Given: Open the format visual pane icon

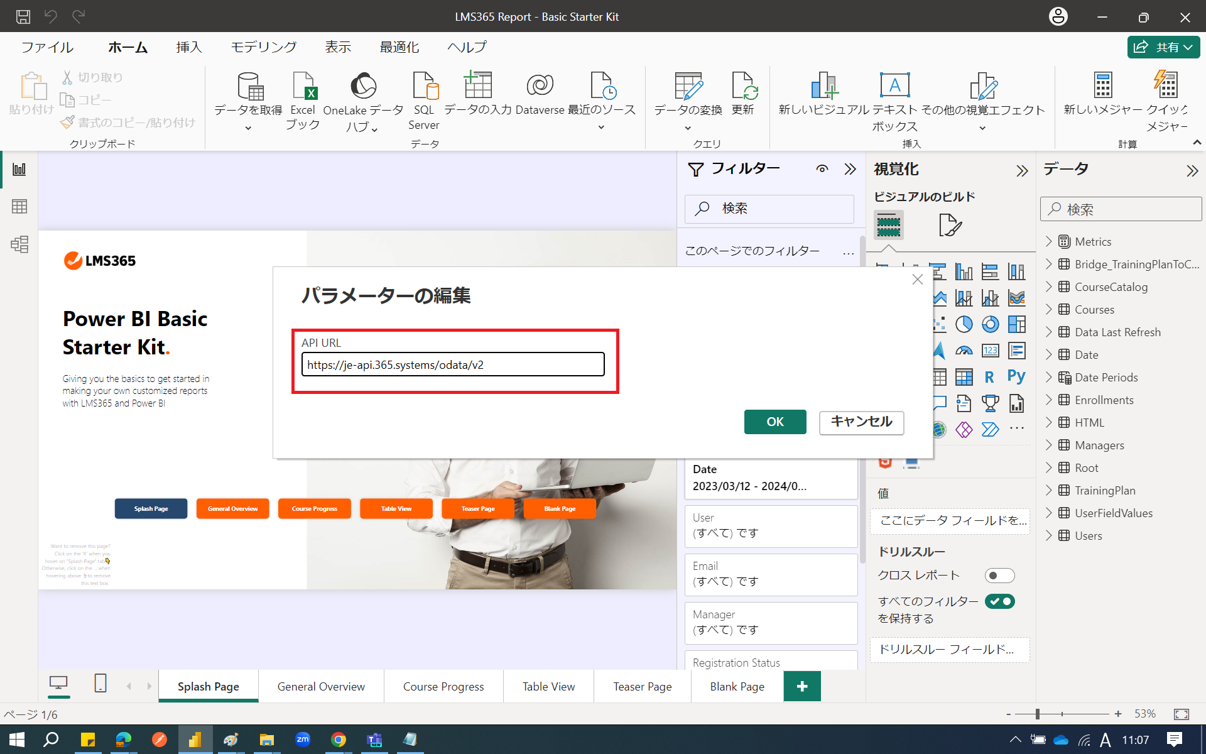Looking at the screenshot, I should (950, 225).
